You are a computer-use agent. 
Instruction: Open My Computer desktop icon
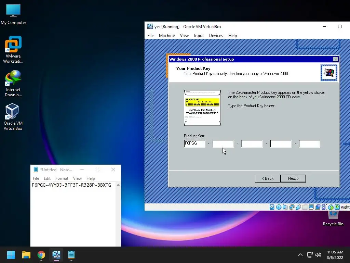click(x=13, y=14)
